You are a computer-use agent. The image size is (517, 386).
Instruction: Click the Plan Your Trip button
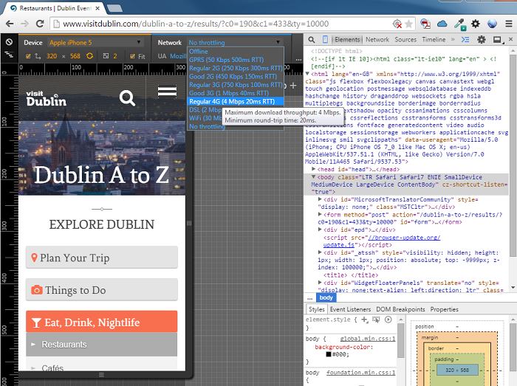pos(101,258)
